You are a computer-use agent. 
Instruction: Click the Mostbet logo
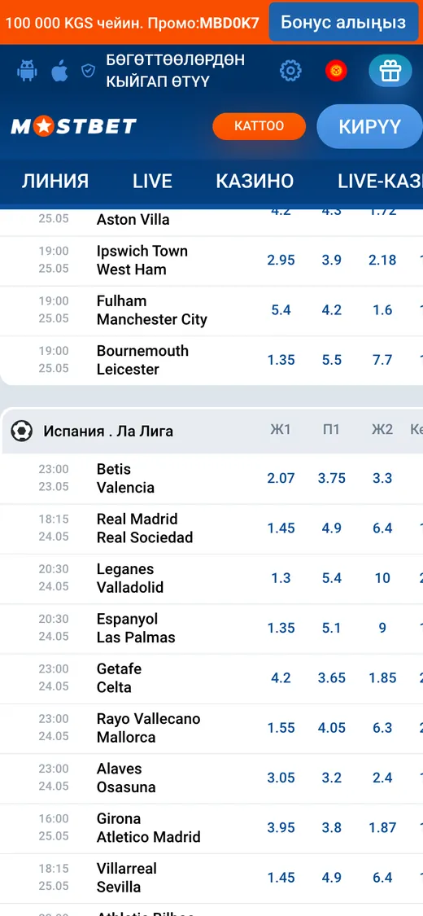tap(73, 125)
